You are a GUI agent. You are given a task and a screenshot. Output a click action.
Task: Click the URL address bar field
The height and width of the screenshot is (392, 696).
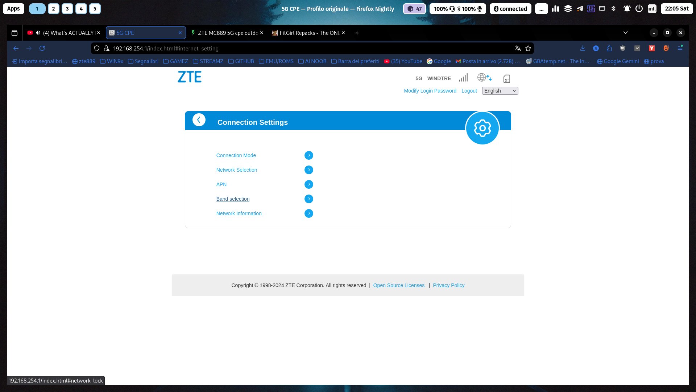pyautogui.click(x=308, y=48)
